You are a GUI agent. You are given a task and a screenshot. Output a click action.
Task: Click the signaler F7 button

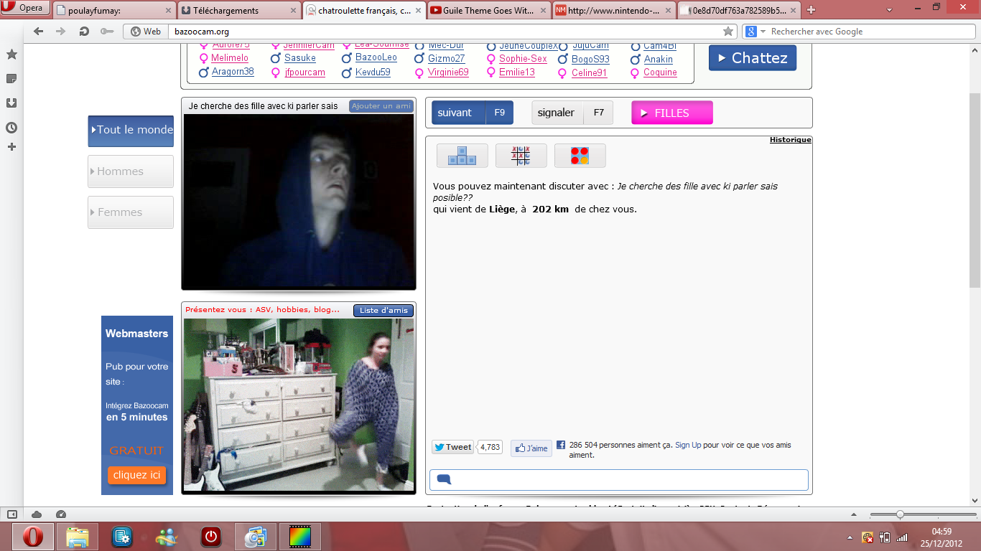[x=572, y=113]
